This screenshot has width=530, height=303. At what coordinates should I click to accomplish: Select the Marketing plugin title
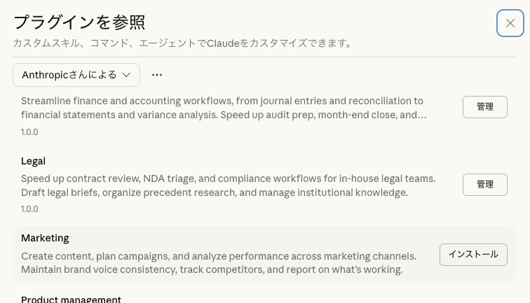point(45,238)
